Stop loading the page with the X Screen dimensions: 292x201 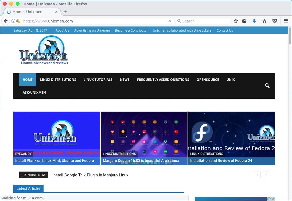coord(169,21)
